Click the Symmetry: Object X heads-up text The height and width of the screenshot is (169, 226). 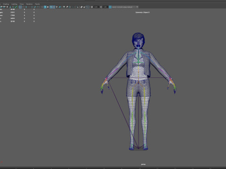tap(143, 12)
